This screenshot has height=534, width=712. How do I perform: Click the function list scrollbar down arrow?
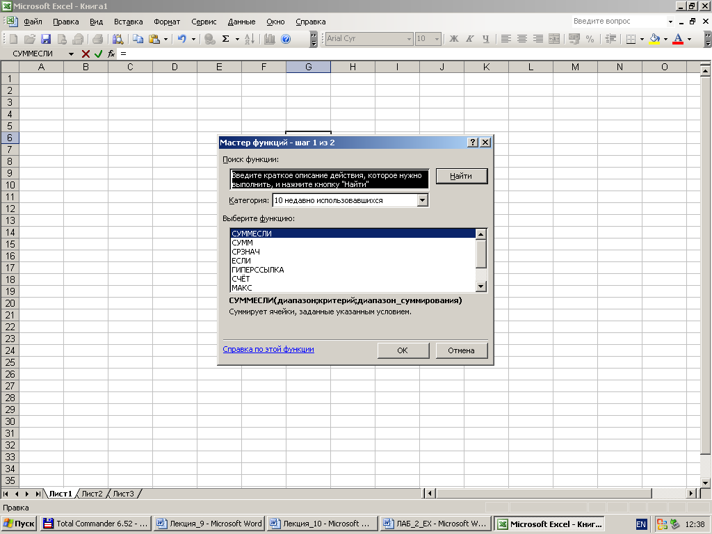coord(481,286)
